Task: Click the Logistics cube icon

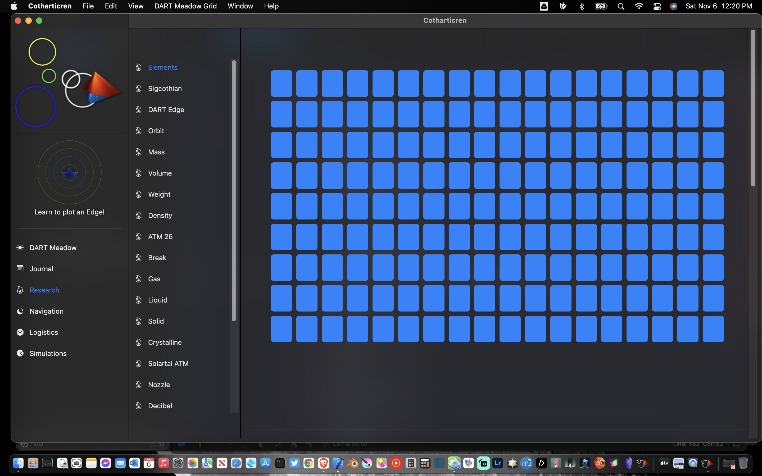Action: (20, 332)
